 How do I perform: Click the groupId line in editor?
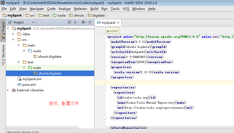click(x=138, y=47)
